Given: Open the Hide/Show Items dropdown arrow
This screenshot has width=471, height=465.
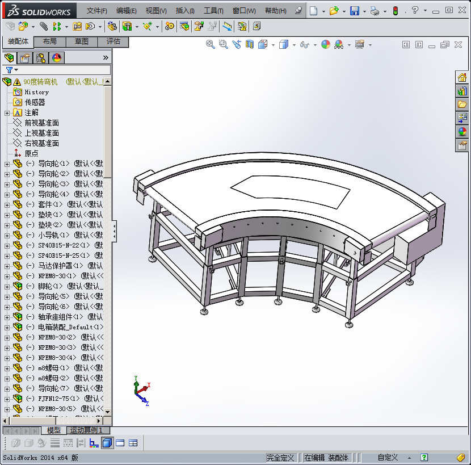Looking at the screenshot, I should pyautogui.click(x=315, y=45).
